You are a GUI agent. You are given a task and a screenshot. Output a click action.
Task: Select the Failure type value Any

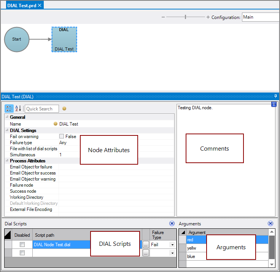63,143
